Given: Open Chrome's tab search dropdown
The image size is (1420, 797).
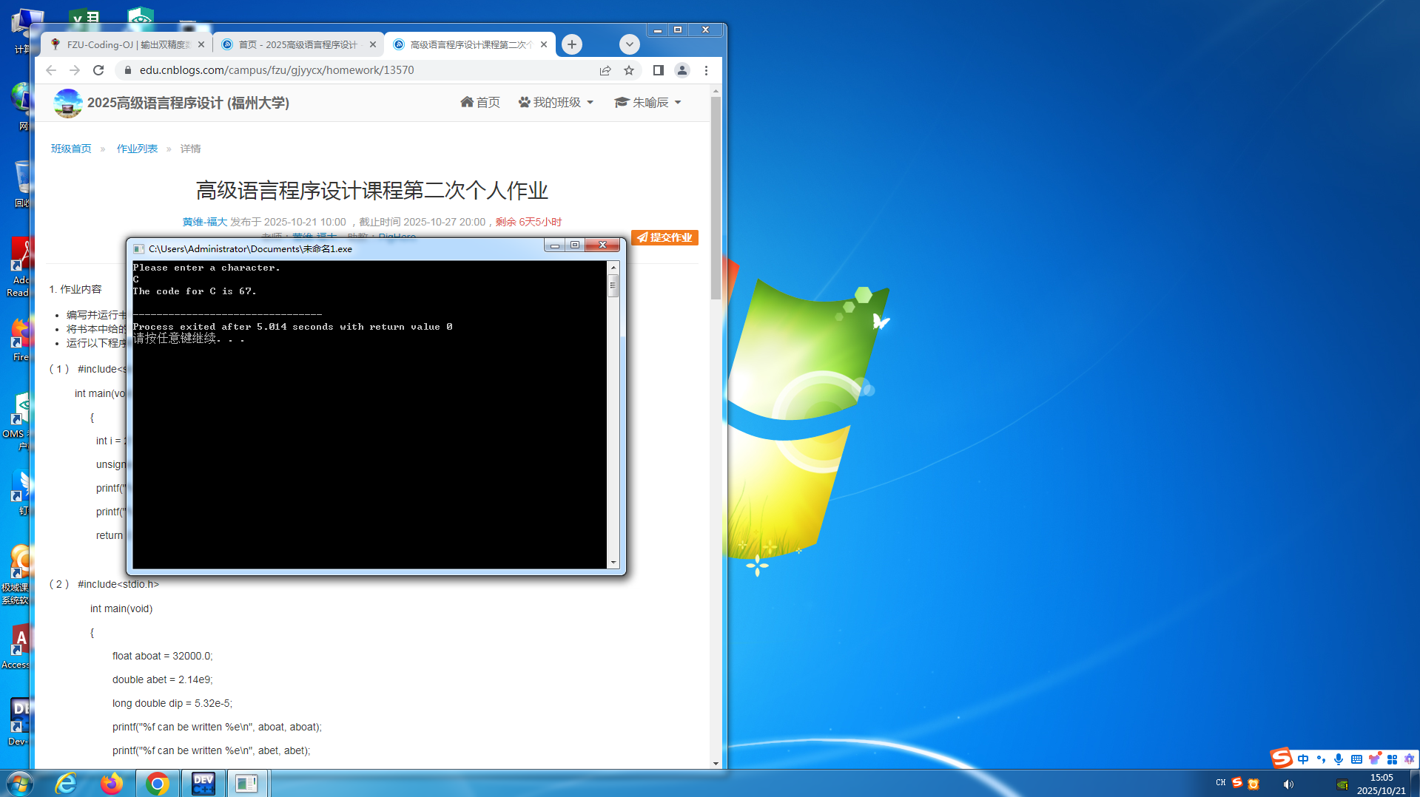Looking at the screenshot, I should (630, 44).
